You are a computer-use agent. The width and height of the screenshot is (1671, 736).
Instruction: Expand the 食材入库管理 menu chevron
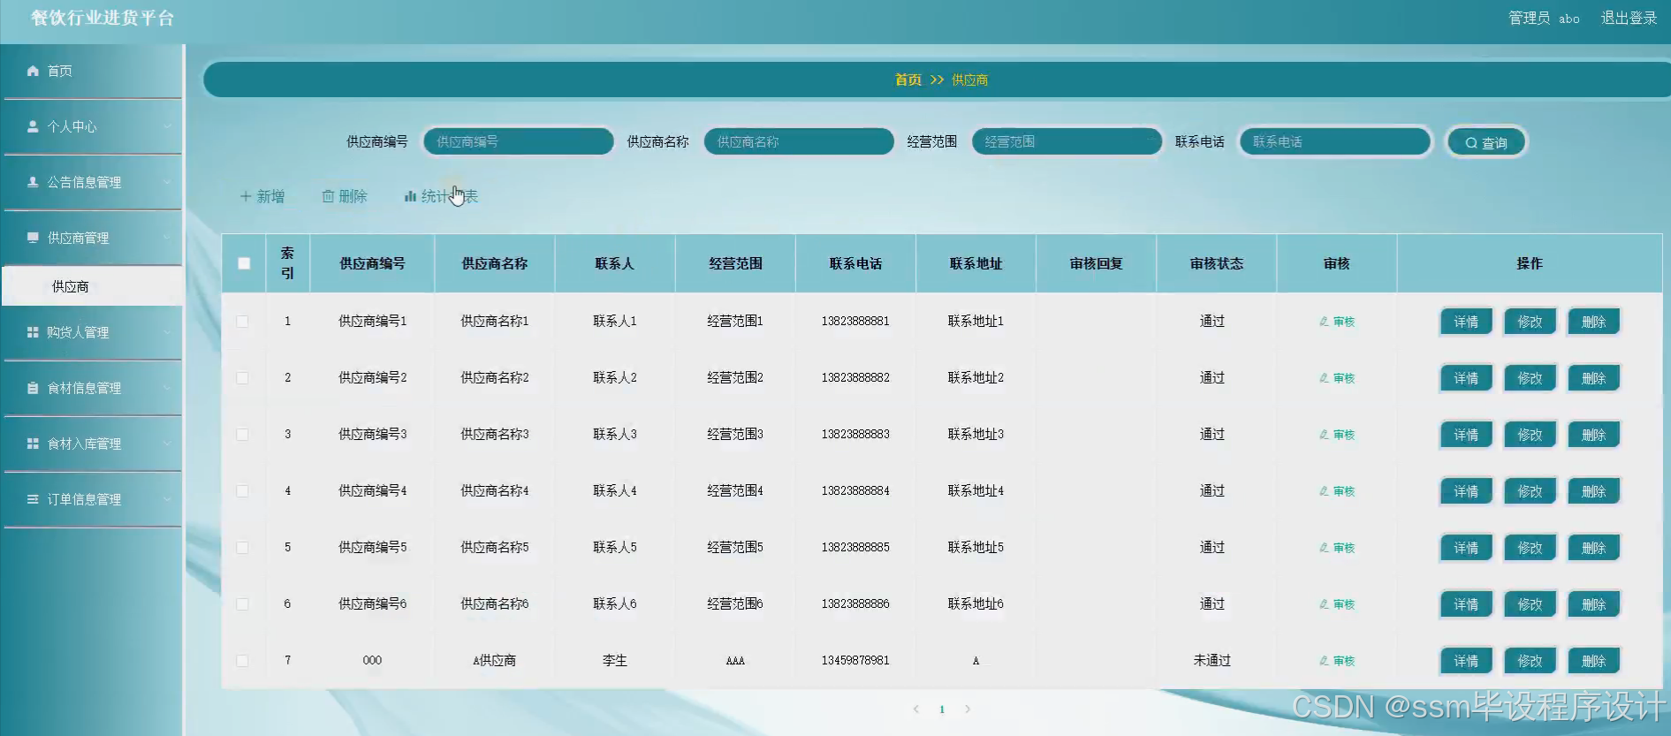(167, 444)
